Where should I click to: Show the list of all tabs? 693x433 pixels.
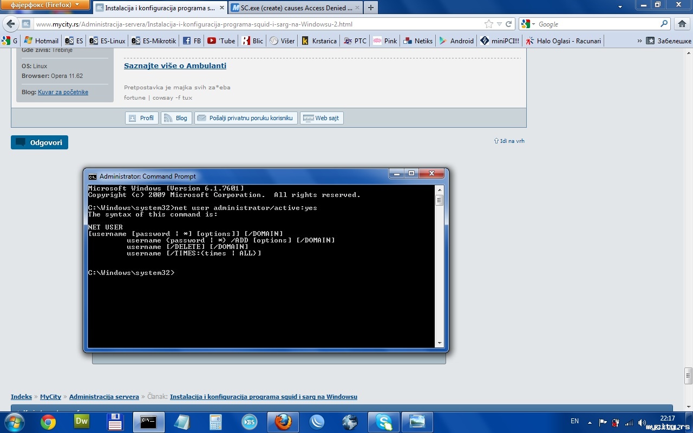pos(620,7)
